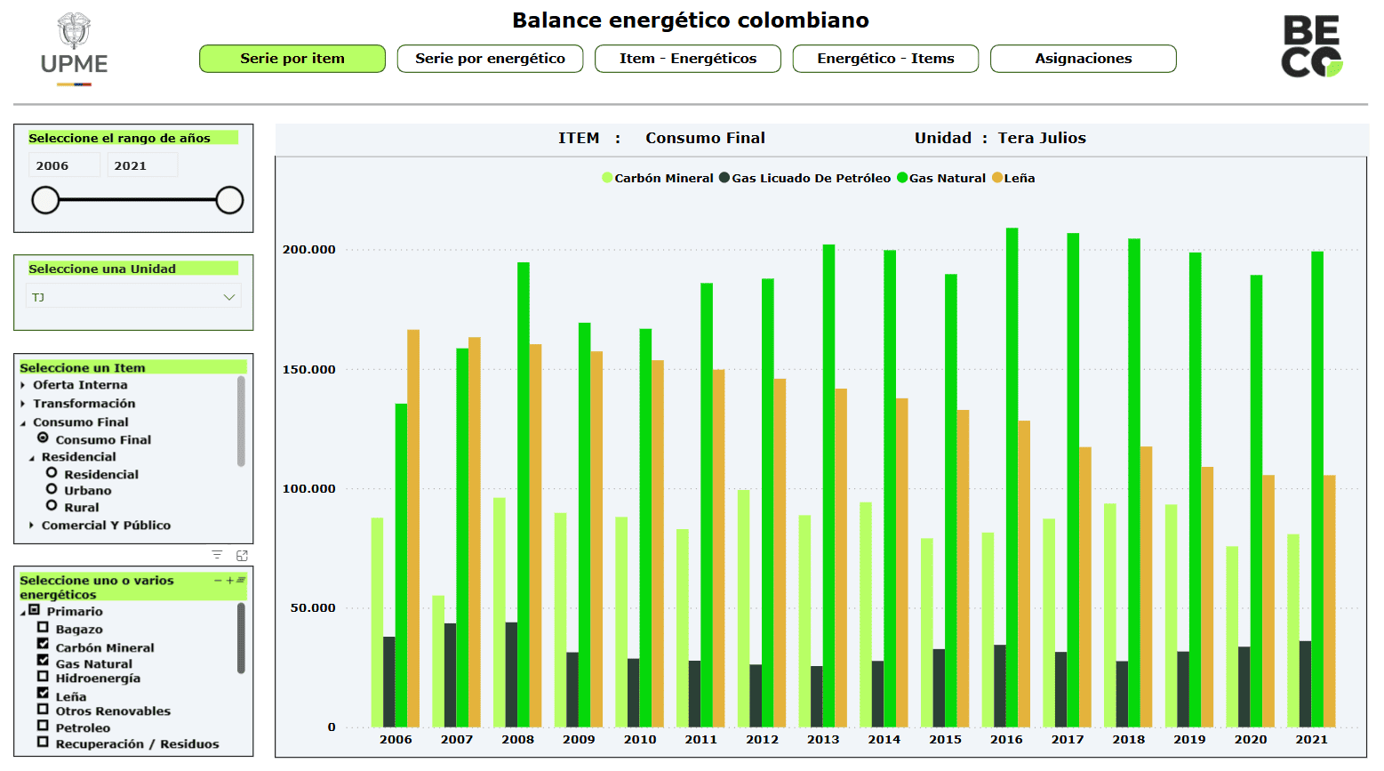Click the eraser clear-selections icon in energéticos header
The height and width of the screenshot is (771, 1384).
pos(241,581)
